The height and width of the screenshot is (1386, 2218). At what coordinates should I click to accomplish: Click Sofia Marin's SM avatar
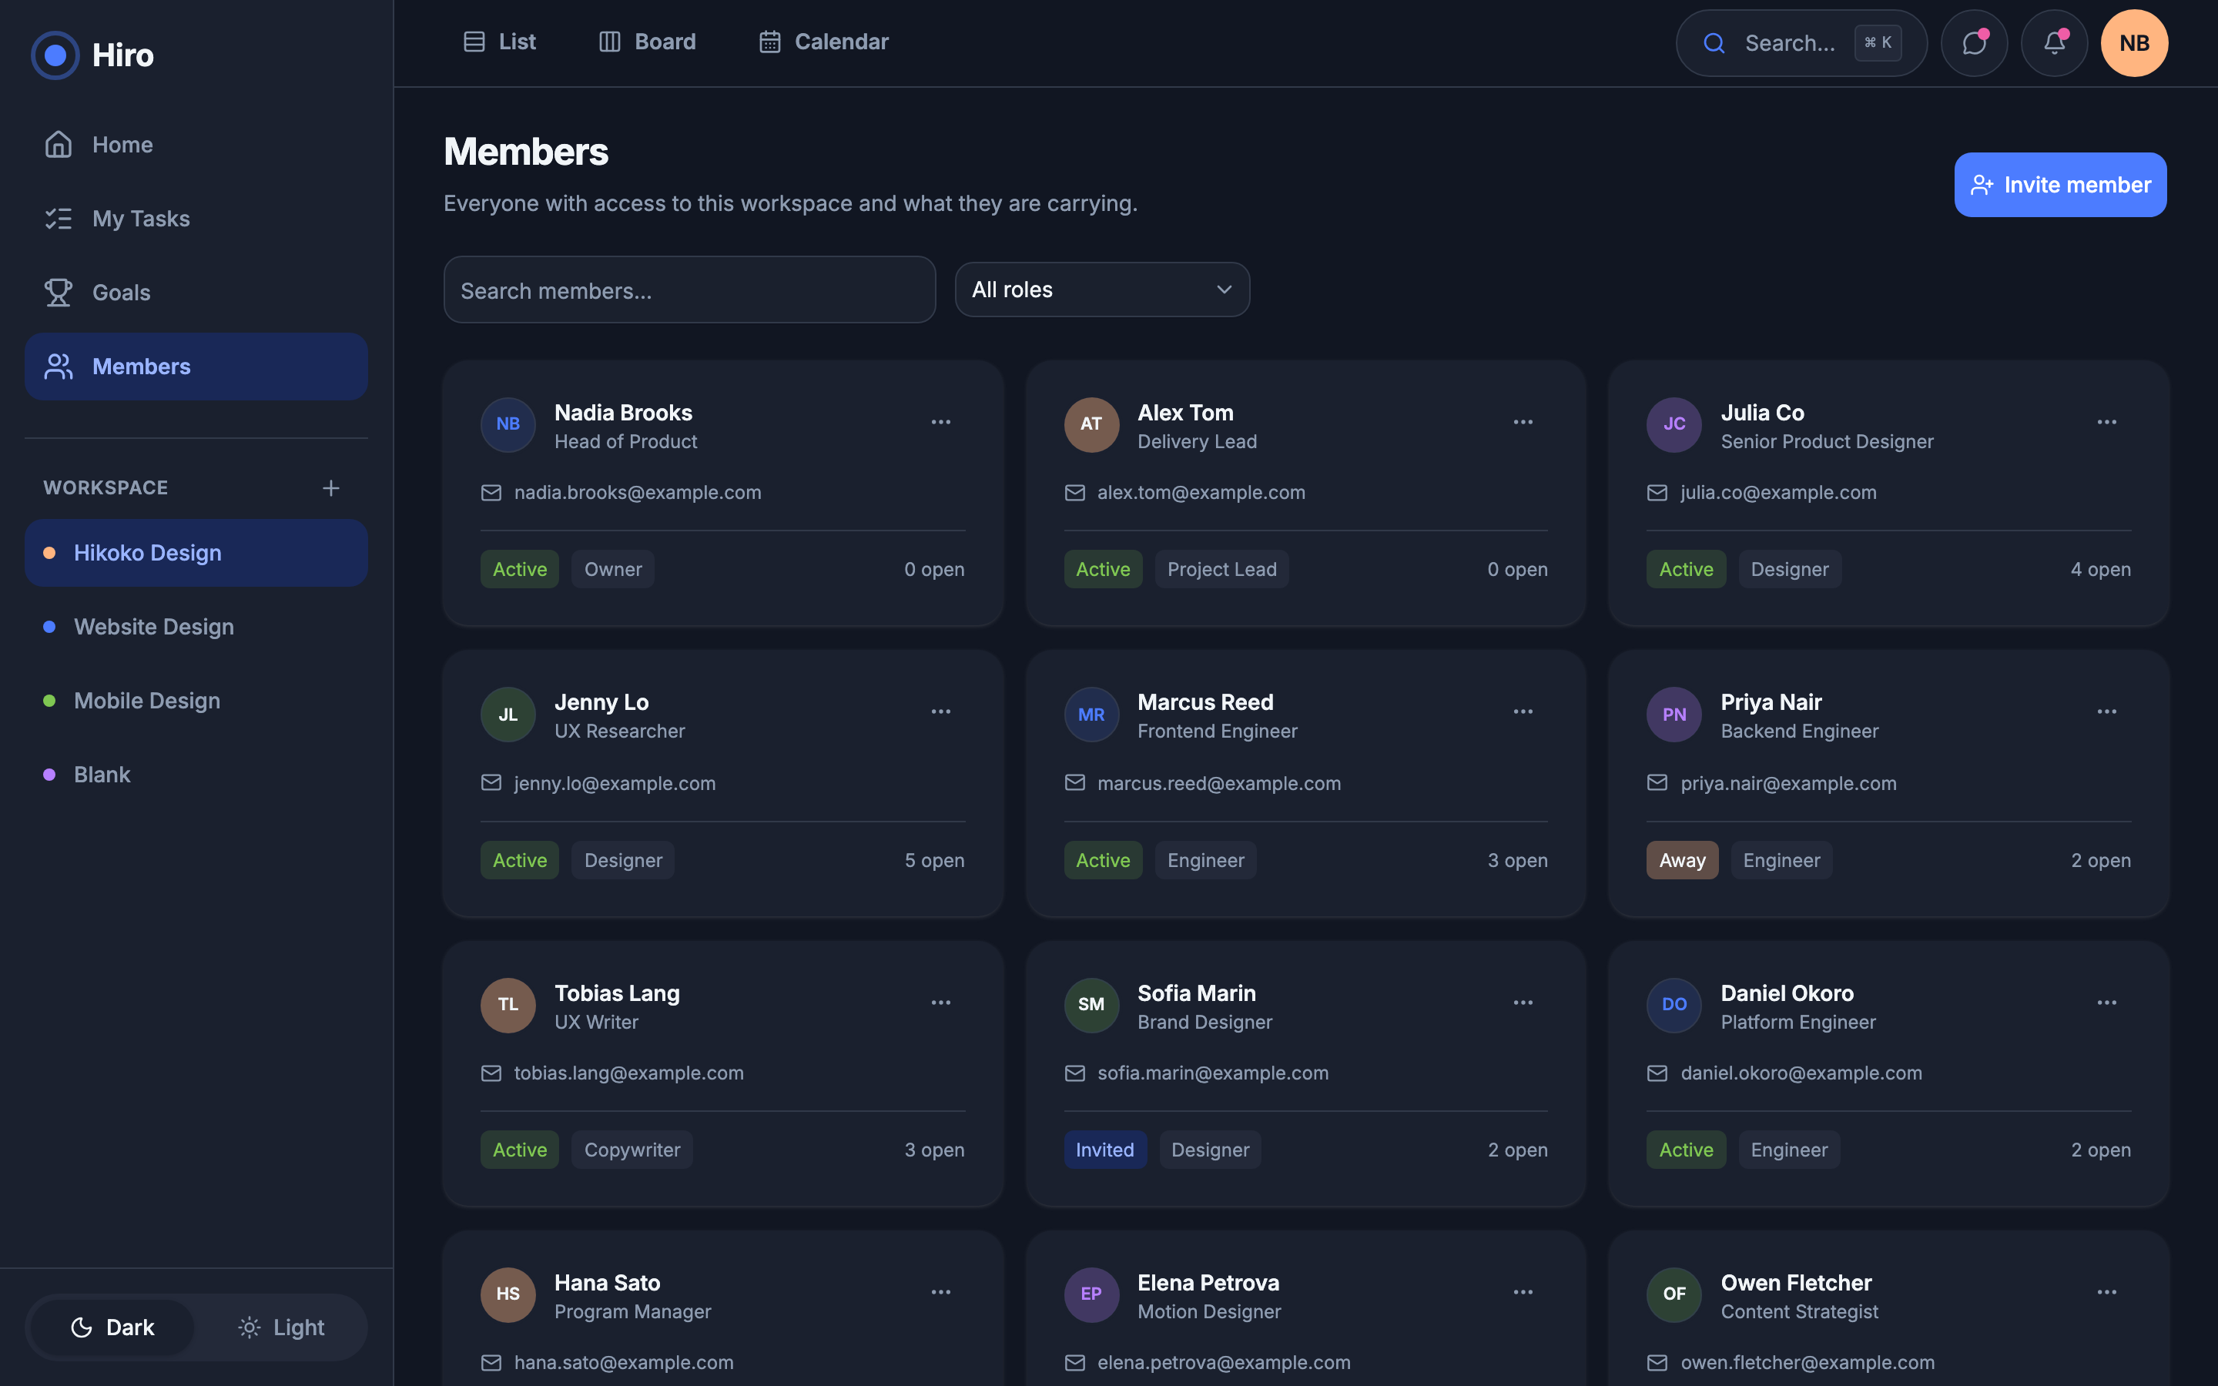(1091, 1005)
